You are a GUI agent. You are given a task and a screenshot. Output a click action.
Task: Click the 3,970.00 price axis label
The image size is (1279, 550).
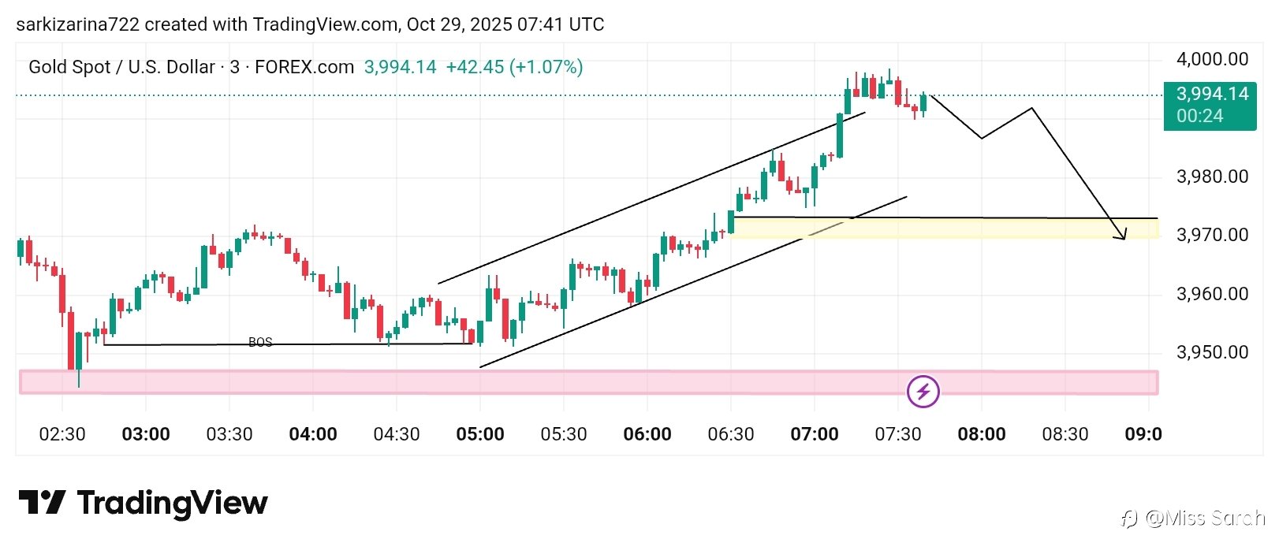(1212, 235)
